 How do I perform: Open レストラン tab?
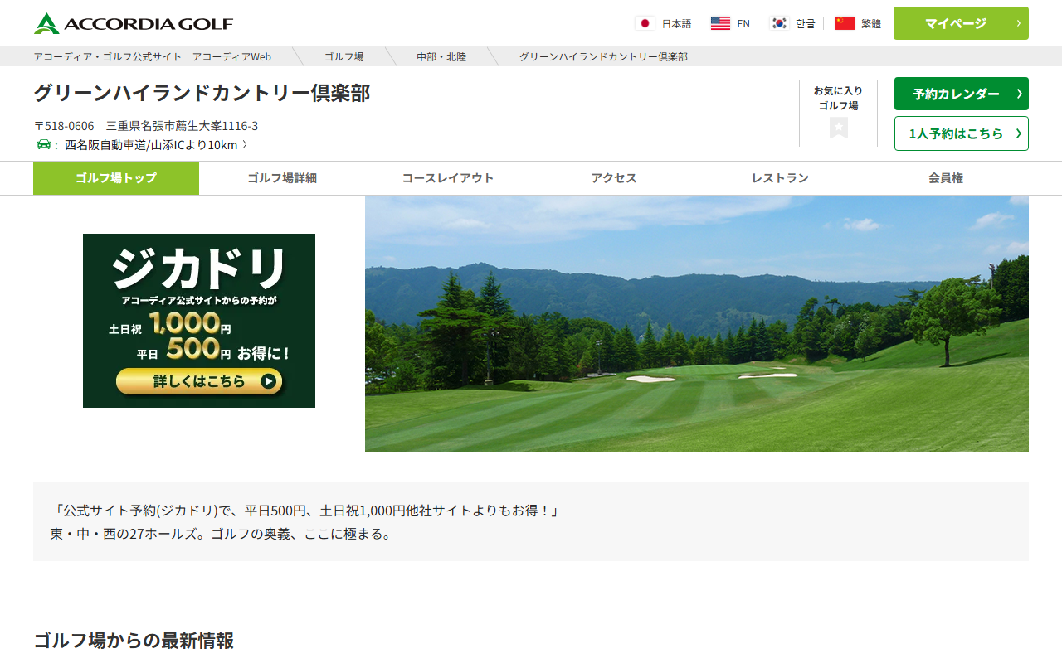pos(780,178)
